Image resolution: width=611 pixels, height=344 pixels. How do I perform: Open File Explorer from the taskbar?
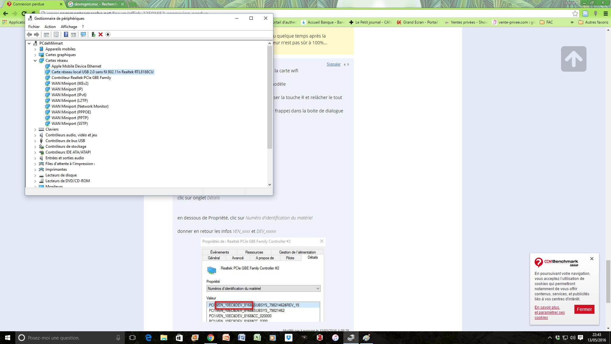coord(164,338)
